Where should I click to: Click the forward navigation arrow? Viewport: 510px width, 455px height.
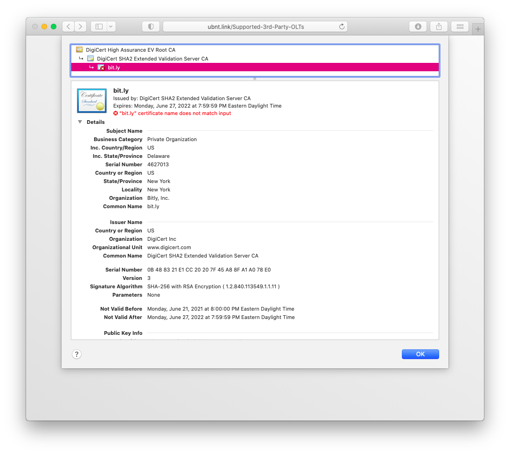81,27
